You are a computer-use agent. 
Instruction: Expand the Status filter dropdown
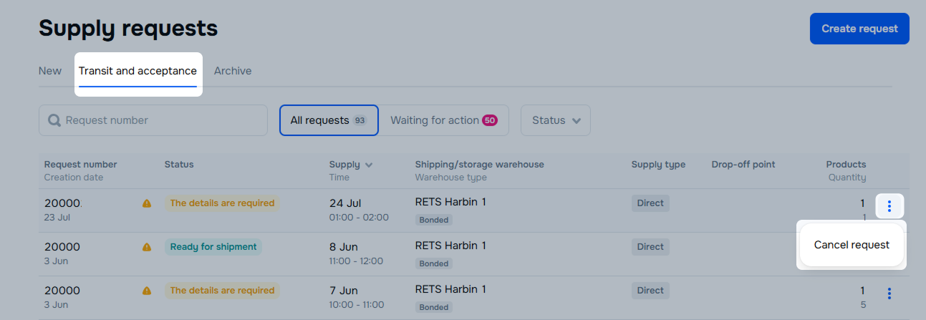(x=555, y=120)
